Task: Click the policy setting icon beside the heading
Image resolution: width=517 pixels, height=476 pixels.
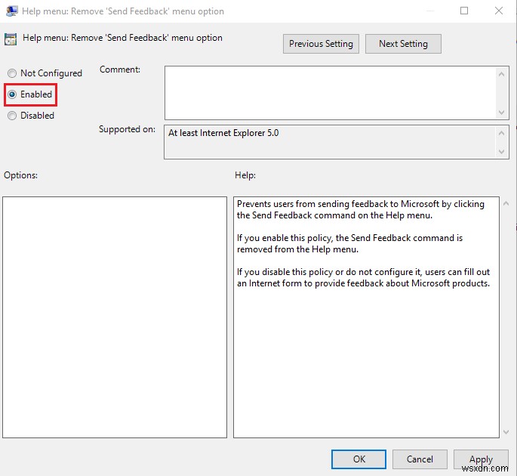Action: click(x=11, y=39)
